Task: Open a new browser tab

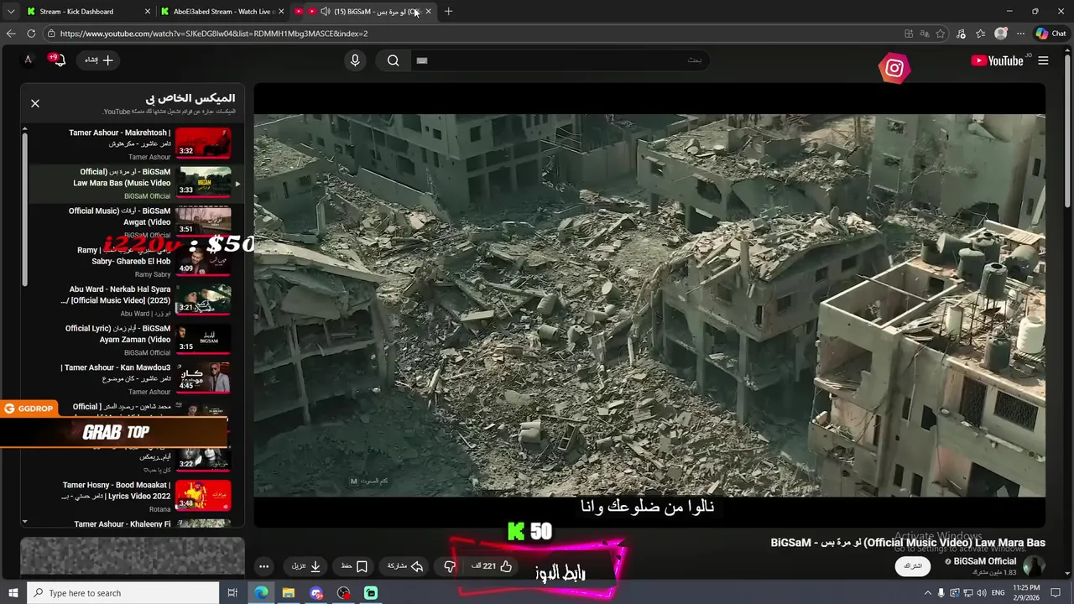Action: click(x=448, y=12)
